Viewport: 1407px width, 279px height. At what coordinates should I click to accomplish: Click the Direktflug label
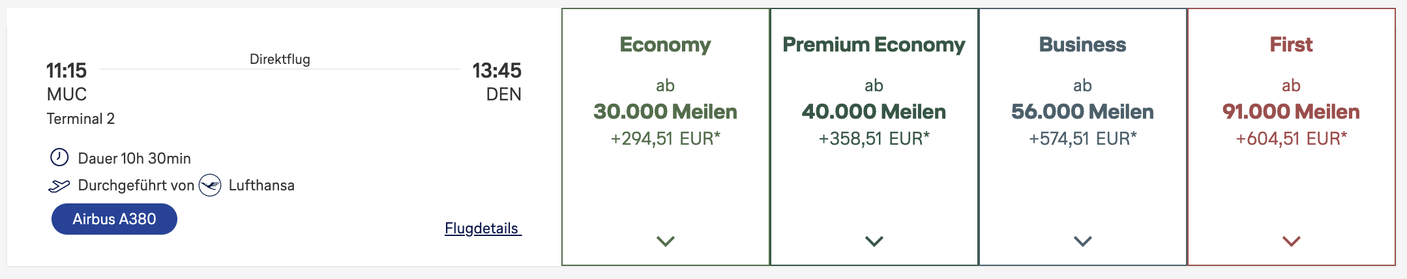click(280, 59)
